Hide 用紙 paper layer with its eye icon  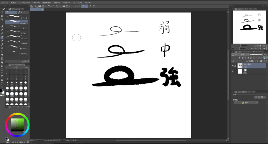[x=233, y=71]
